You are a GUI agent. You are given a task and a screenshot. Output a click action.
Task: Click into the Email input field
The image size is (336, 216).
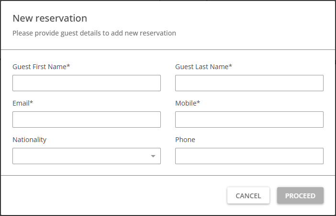(87, 120)
